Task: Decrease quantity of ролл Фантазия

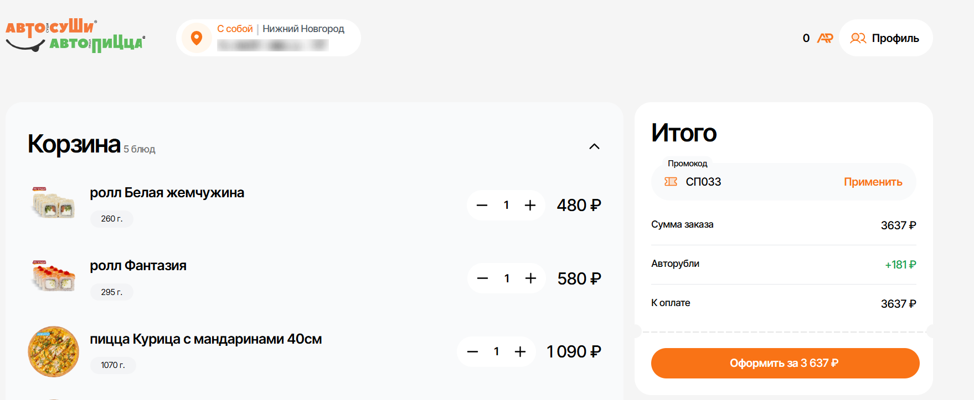Action: (x=483, y=278)
